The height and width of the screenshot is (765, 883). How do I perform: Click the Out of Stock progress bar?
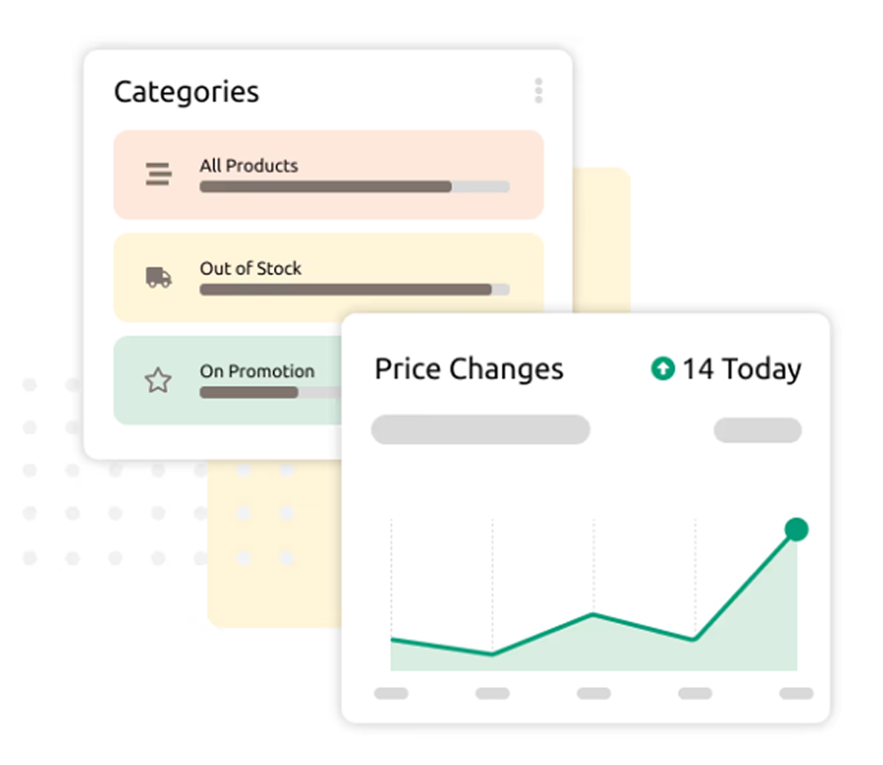coord(354,290)
